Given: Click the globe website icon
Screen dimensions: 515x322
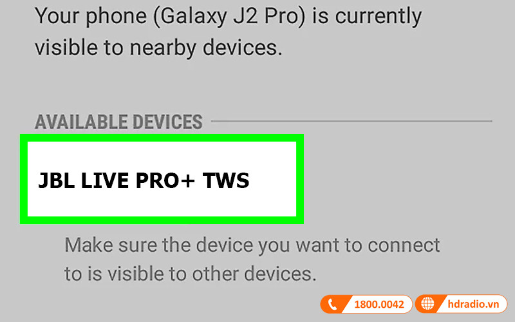Looking at the screenshot, I should click(427, 304).
